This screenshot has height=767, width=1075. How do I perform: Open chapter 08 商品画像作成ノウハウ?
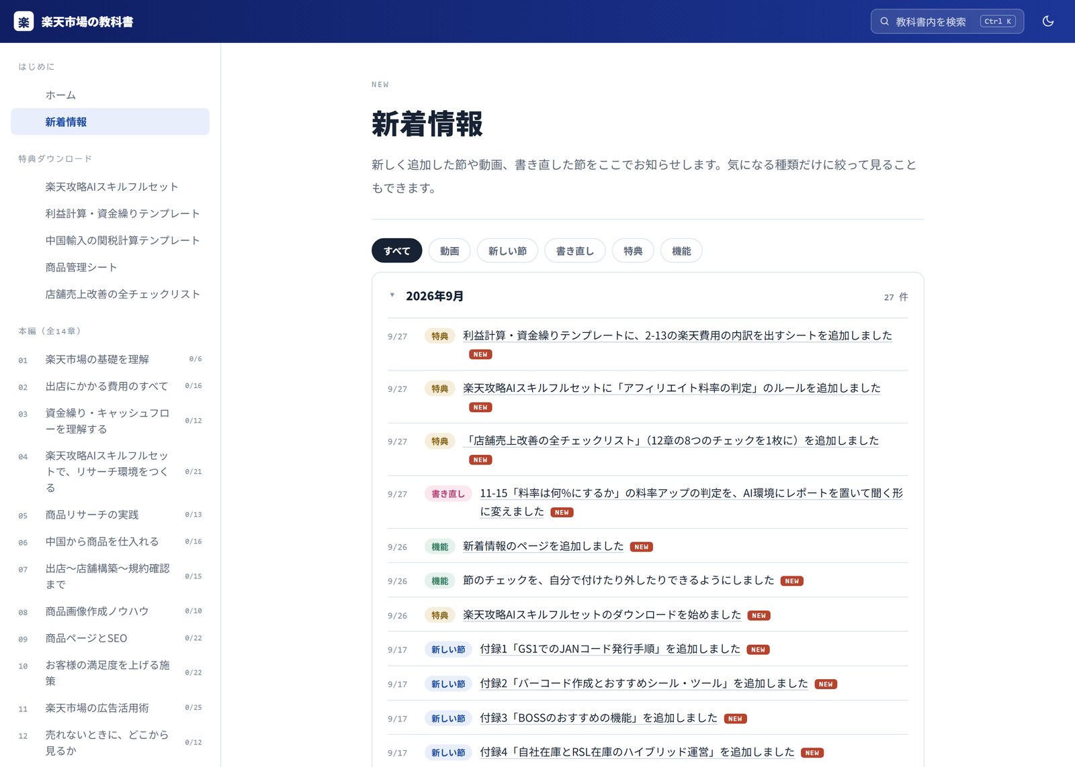coord(110,611)
